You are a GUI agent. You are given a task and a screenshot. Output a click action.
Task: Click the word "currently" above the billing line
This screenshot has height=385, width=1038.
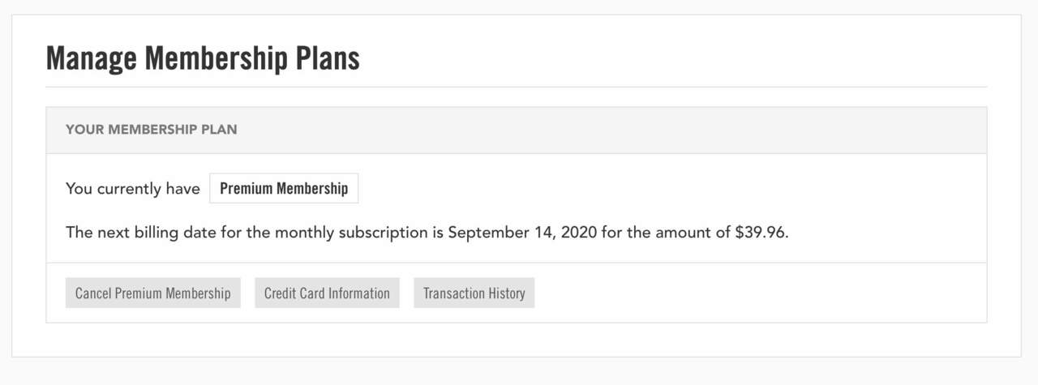[x=129, y=189]
